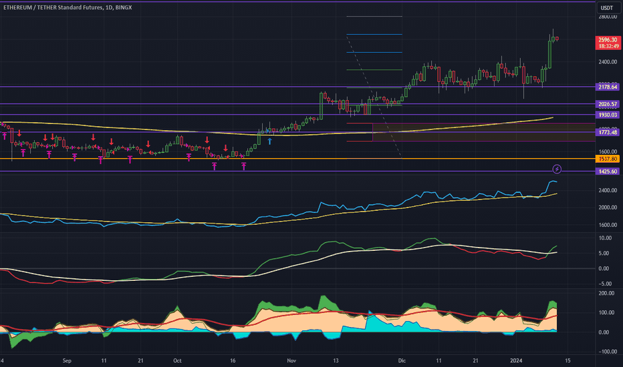Select the 1773.48 horizontal line price label
Screen dimensions: 623x367
coord(608,132)
